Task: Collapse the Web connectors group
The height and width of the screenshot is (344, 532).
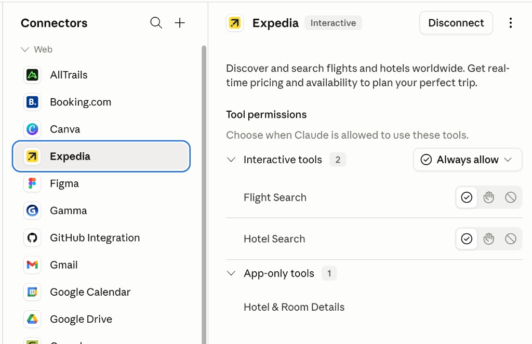Action: [x=25, y=49]
